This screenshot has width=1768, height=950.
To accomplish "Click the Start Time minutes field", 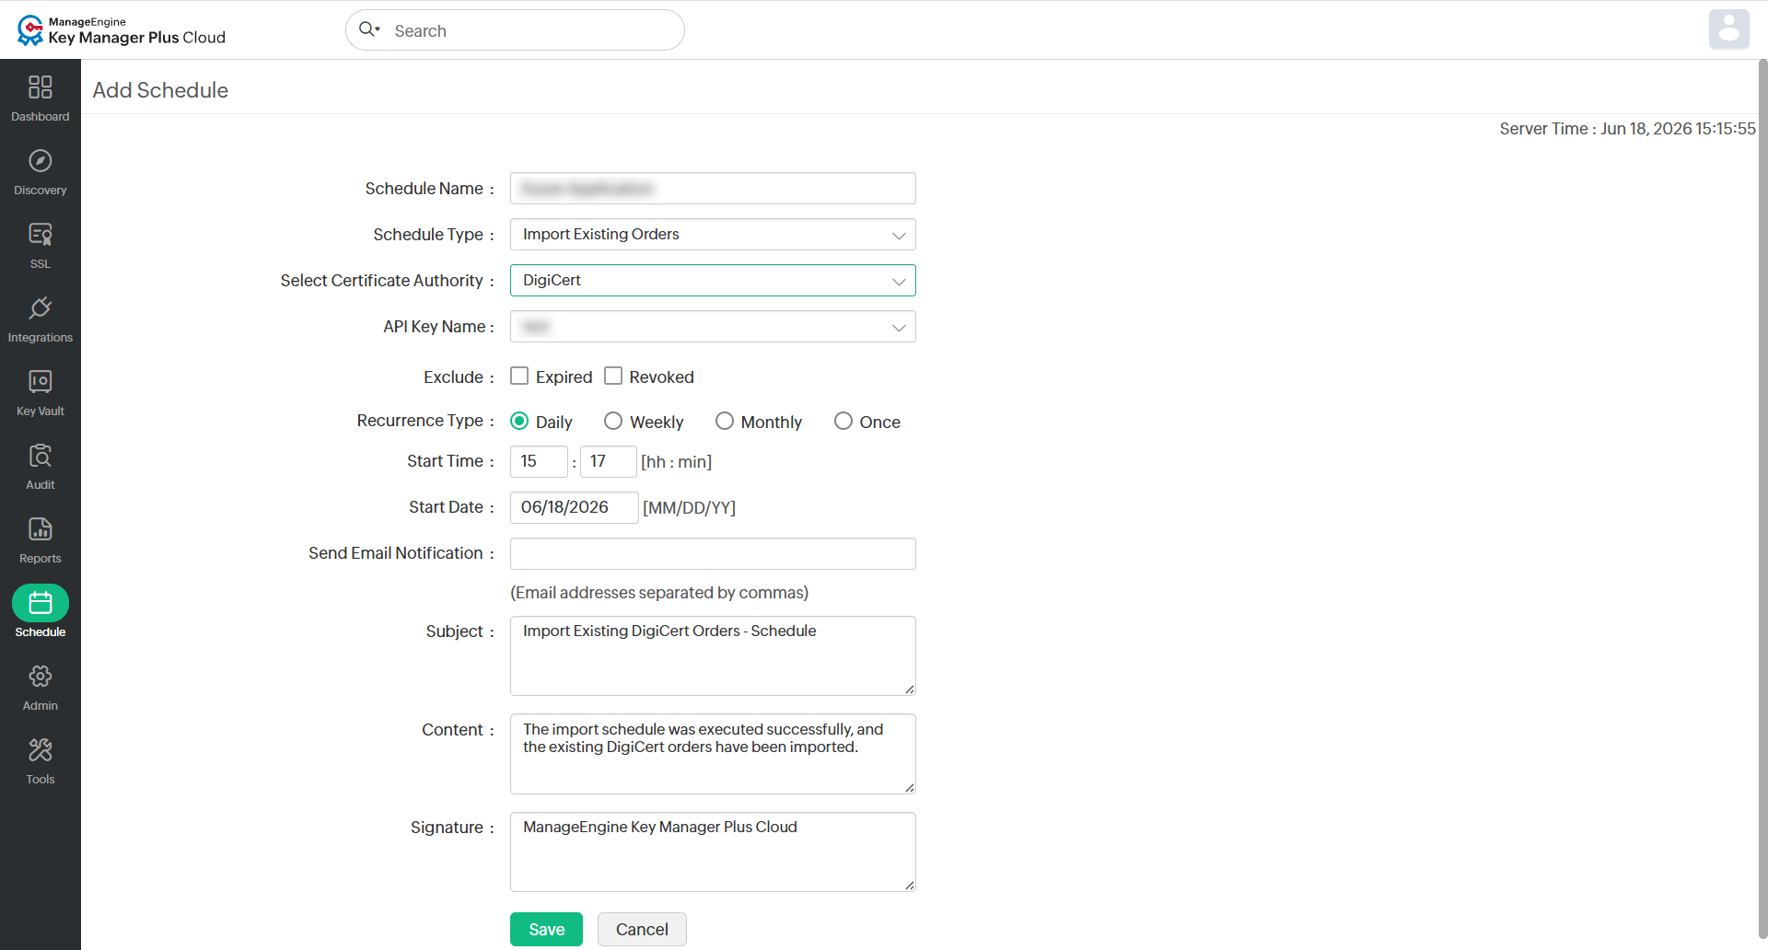I will tap(609, 461).
